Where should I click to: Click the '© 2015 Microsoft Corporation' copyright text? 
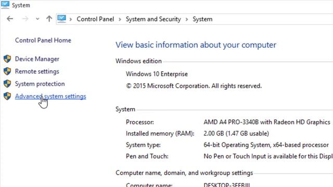tap(194, 86)
